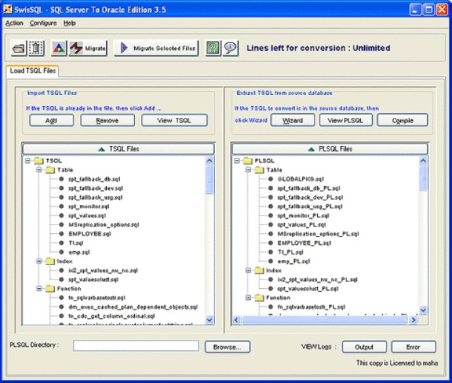Select MSreplication_options.sql file
The height and width of the screenshot is (383, 452).
coord(104,225)
